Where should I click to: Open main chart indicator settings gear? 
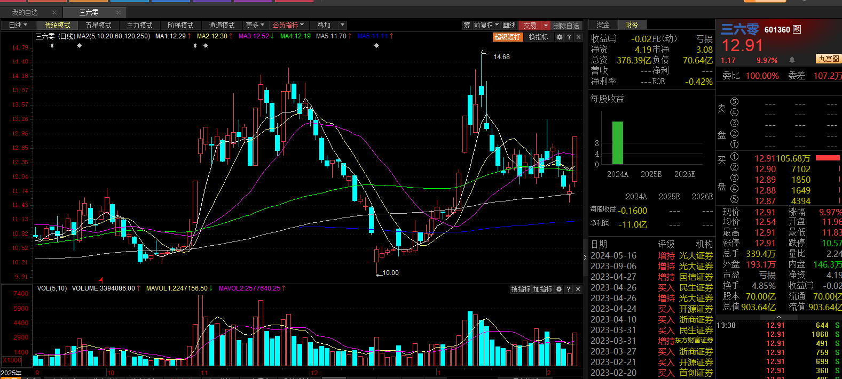coord(559,37)
